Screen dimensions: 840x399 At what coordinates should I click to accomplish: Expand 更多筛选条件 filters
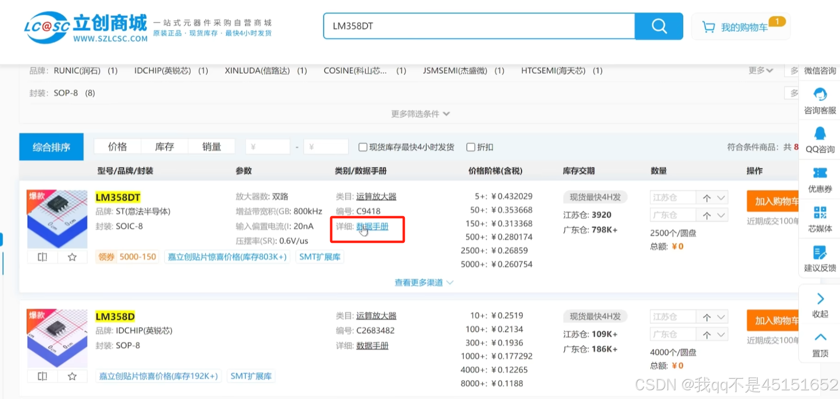click(x=420, y=114)
